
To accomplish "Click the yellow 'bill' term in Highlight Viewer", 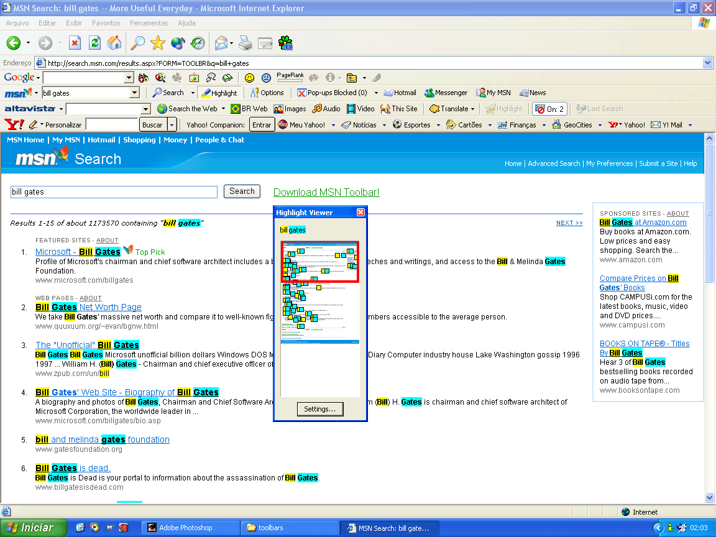I will [283, 230].
